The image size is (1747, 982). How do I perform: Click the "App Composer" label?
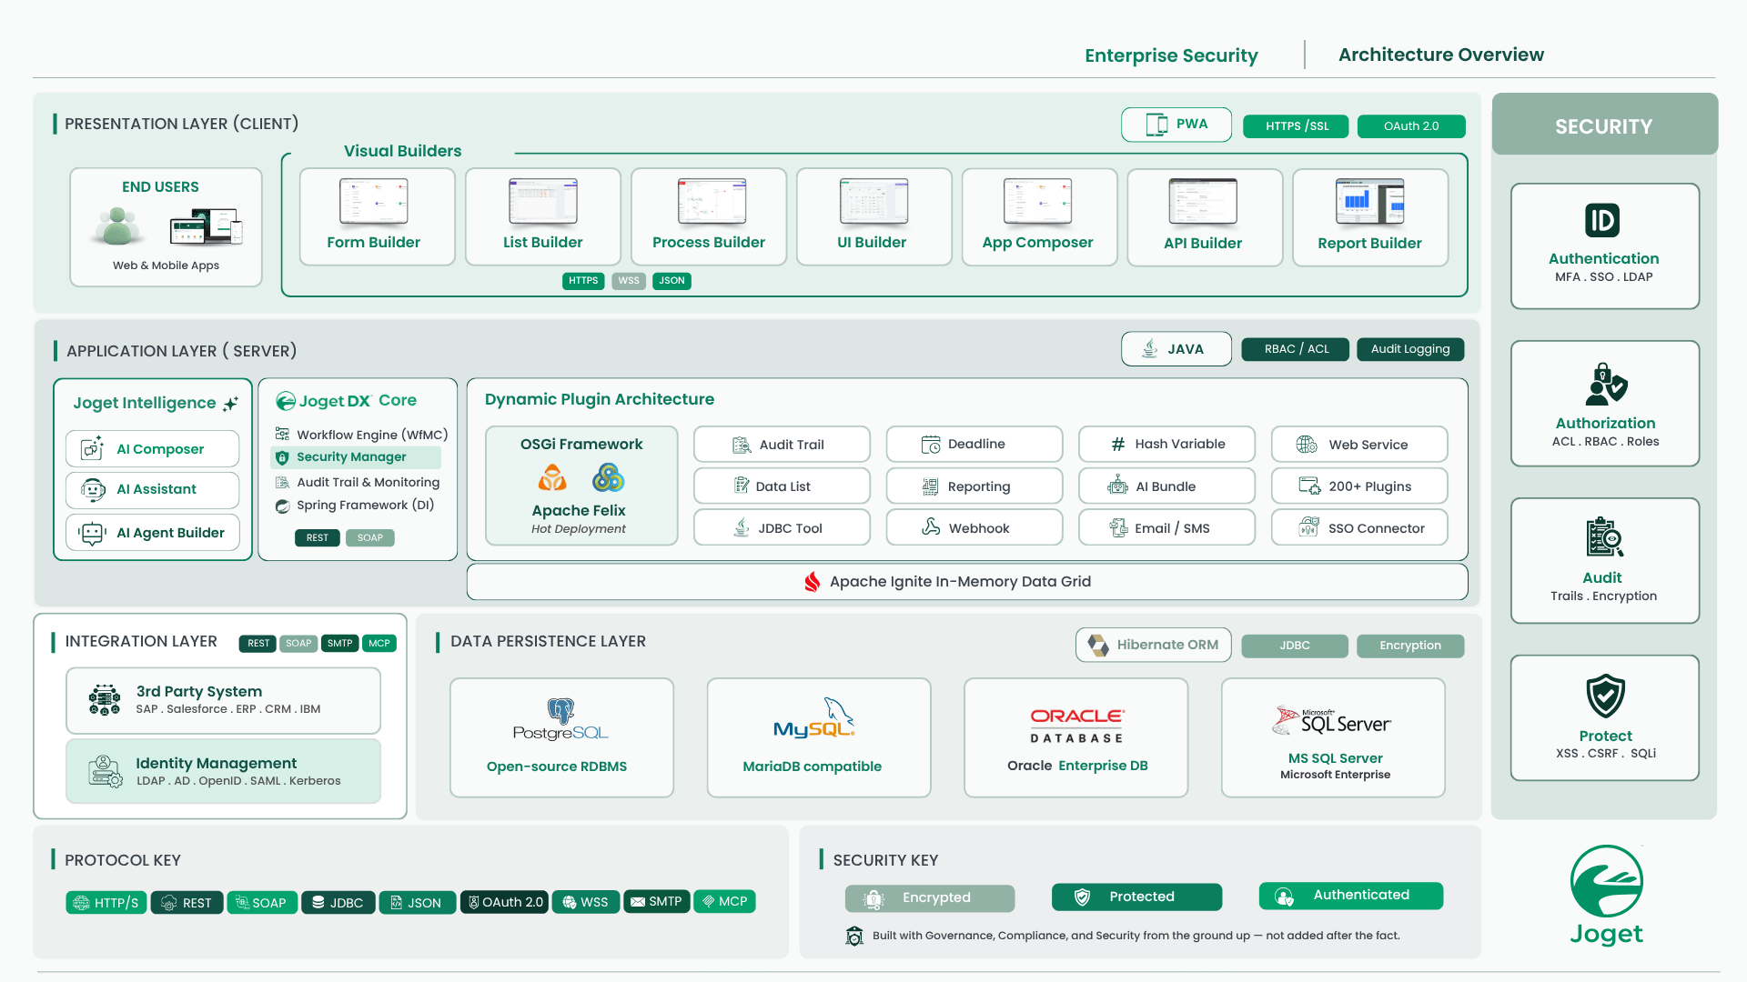pos(1037,243)
